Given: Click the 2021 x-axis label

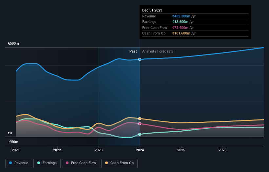Looking at the screenshot, I should (x=16, y=150).
